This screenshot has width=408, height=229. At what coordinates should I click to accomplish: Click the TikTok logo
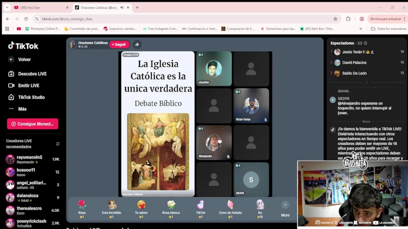23,46
